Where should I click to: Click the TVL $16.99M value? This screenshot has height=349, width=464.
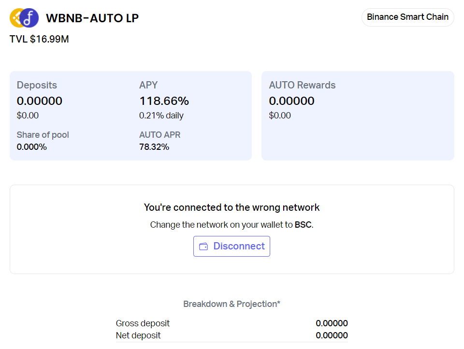39,39
